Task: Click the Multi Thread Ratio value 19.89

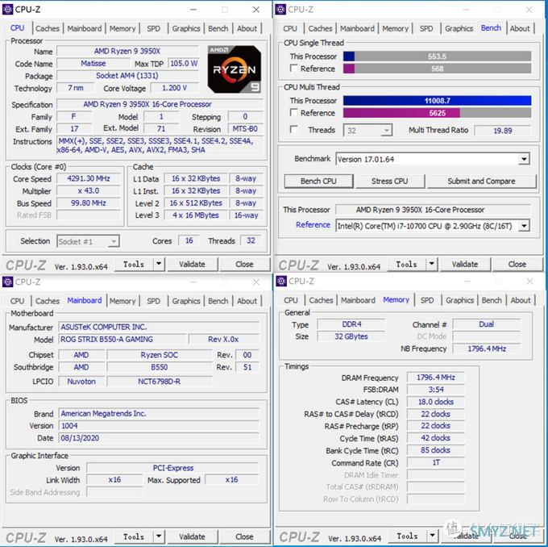Action: pyautogui.click(x=503, y=131)
